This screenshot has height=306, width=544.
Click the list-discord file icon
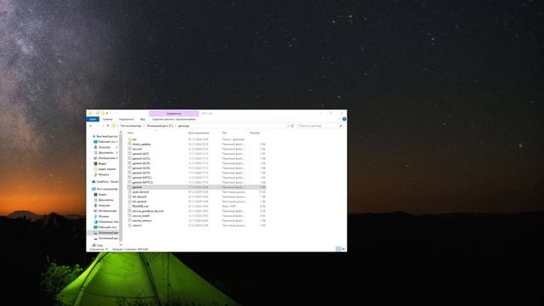pyautogui.click(x=130, y=196)
